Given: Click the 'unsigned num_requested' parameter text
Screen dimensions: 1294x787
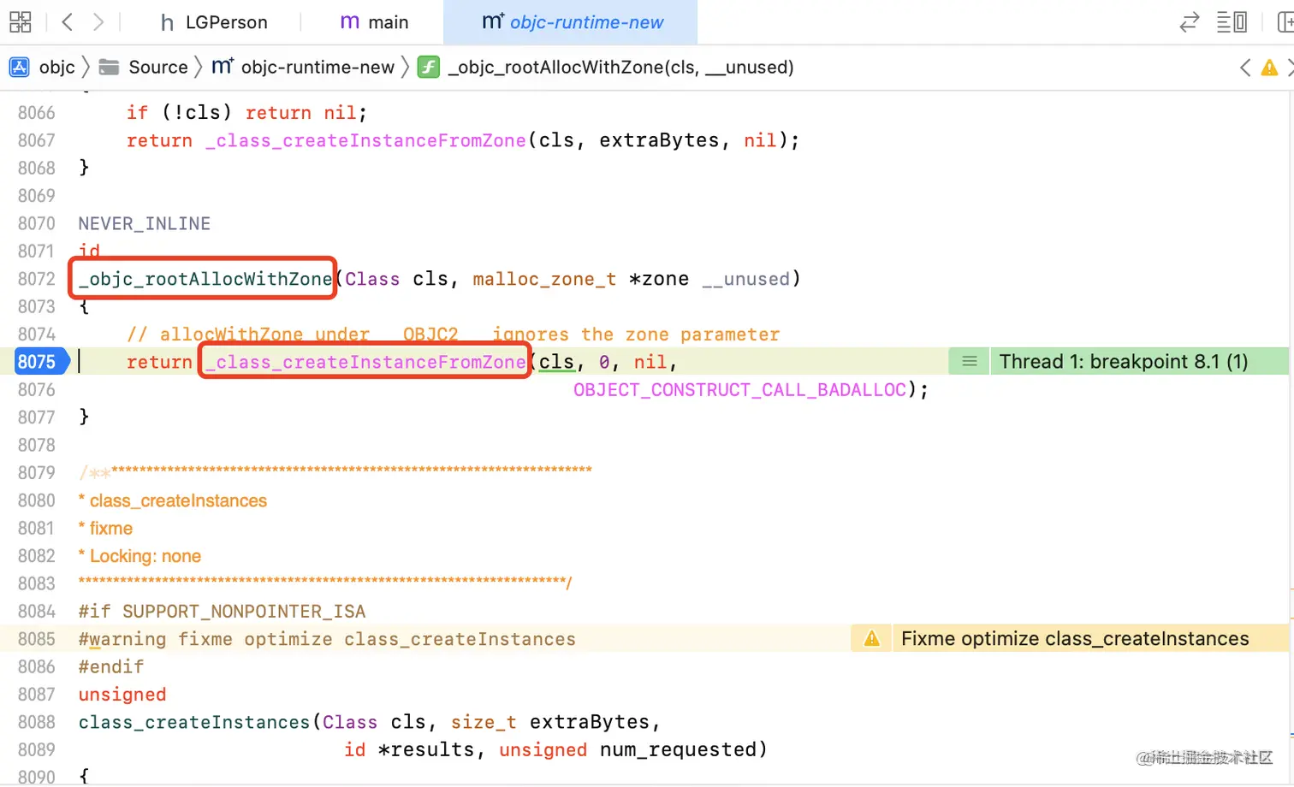Looking at the screenshot, I should (627, 749).
